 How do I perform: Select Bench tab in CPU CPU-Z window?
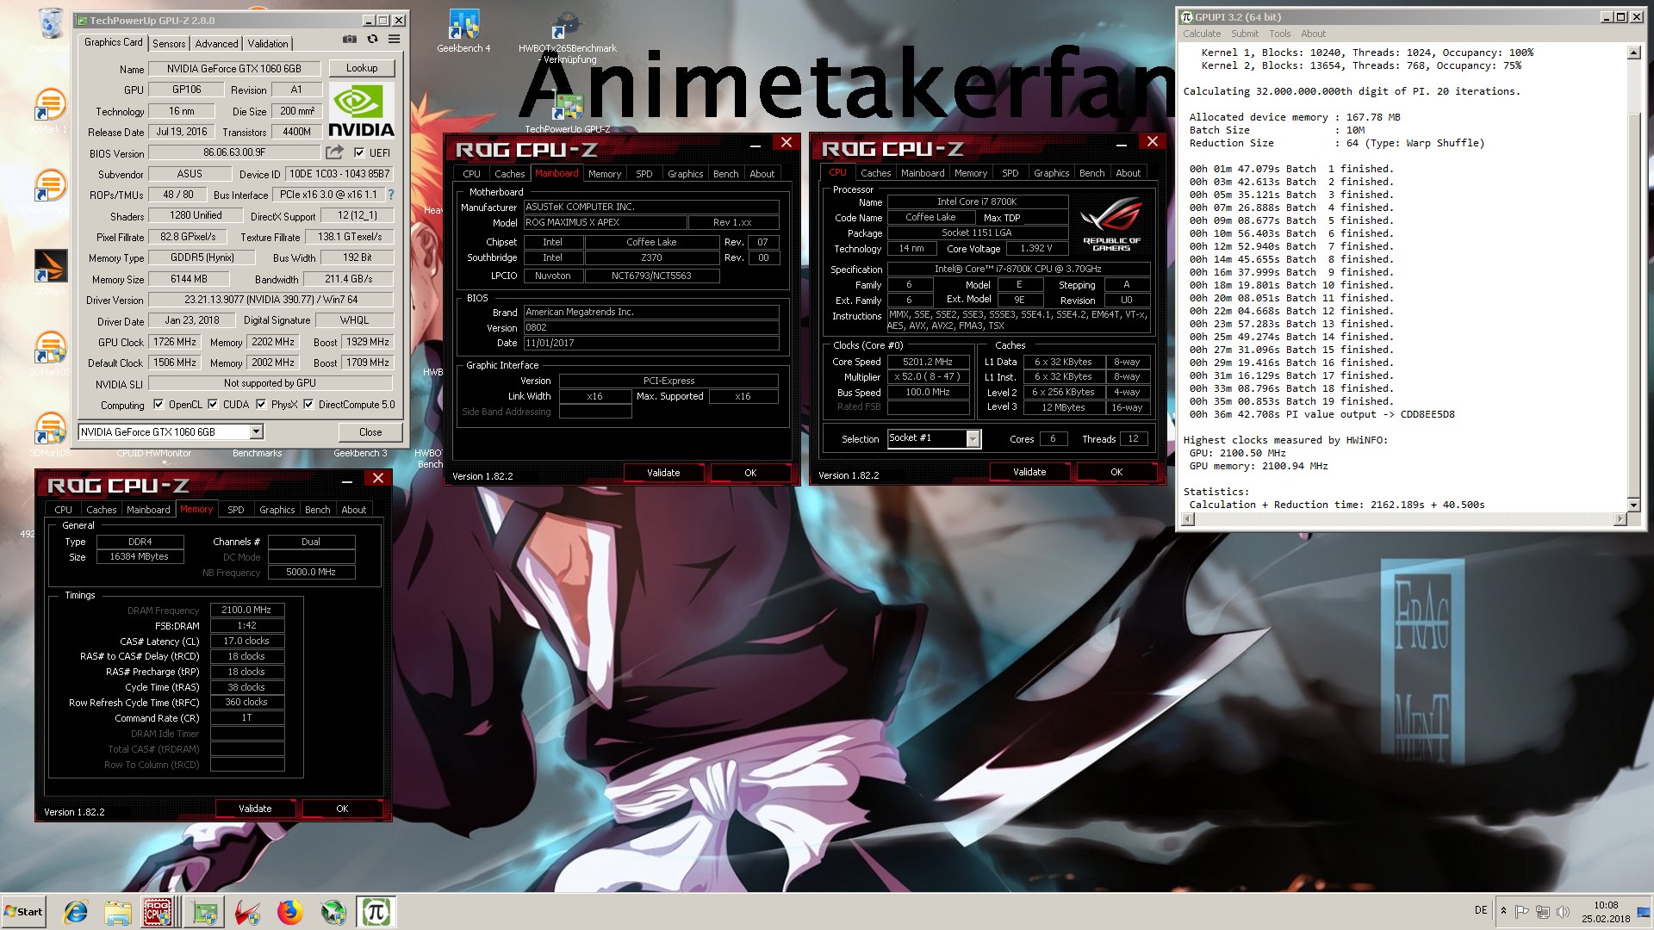(1091, 173)
